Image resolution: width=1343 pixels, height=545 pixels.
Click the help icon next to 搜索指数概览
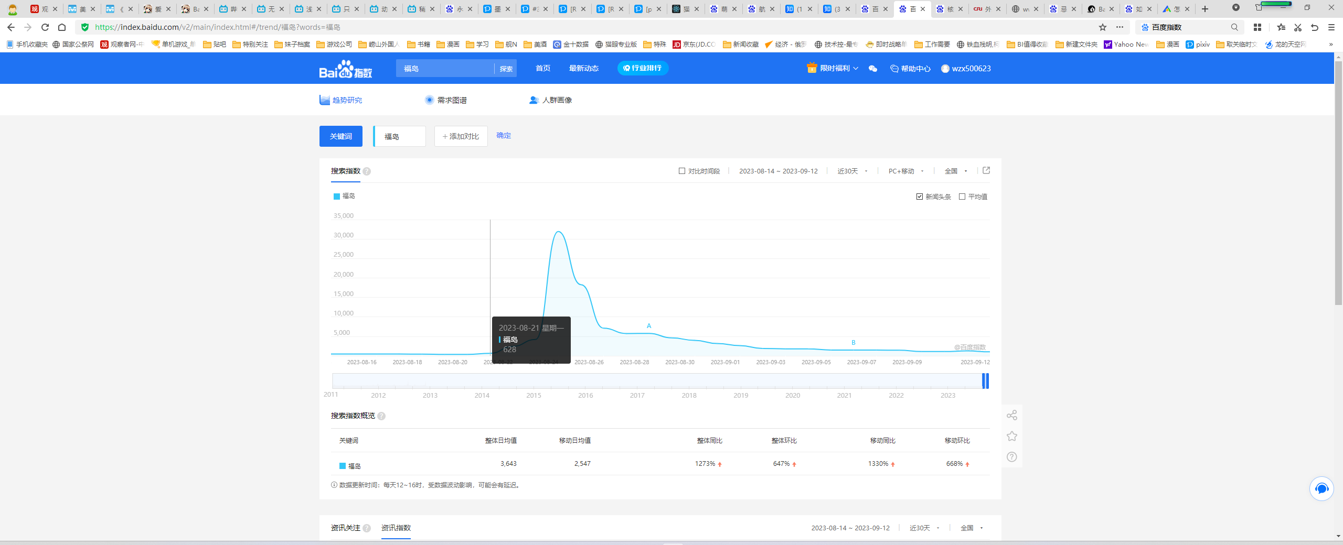pyautogui.click(x=381, y=416)
